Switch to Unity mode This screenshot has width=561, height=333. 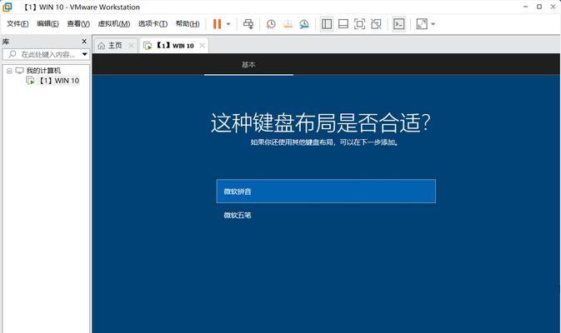[376, 24]
